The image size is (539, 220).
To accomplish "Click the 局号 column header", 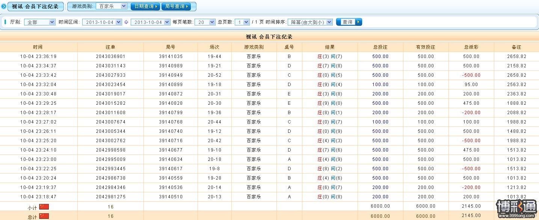I will coord(171,47).
